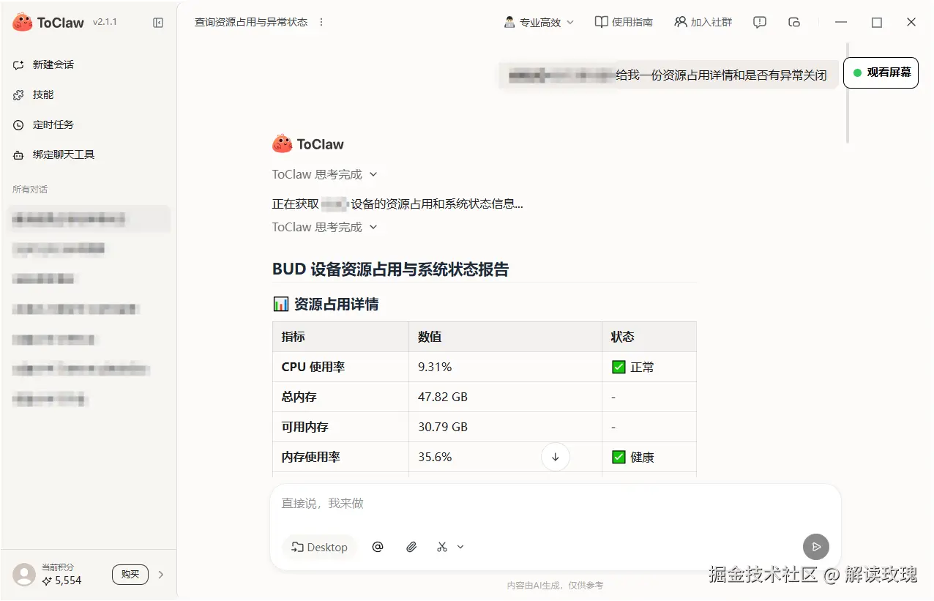Click the 资源占用详情 section heading

click(x=326, y=304)
